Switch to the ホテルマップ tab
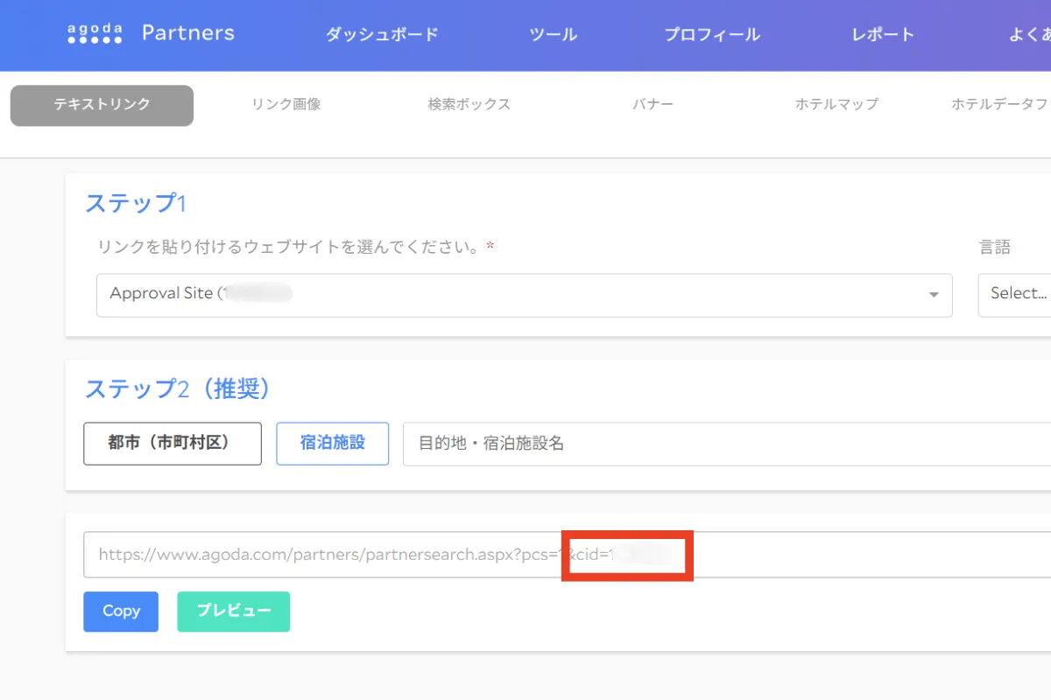 point(836,103)
